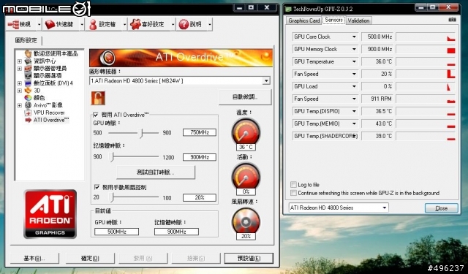Click the 20% fan speed value field
The height and width of the screenshot is (274, 468).
click(200, 197)
